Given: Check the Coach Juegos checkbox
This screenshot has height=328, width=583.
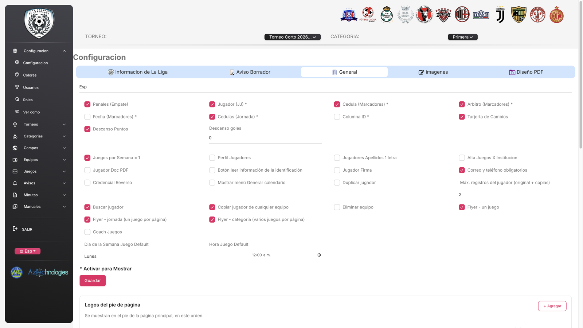Looking at the screenshot, I should coord(87,232).
